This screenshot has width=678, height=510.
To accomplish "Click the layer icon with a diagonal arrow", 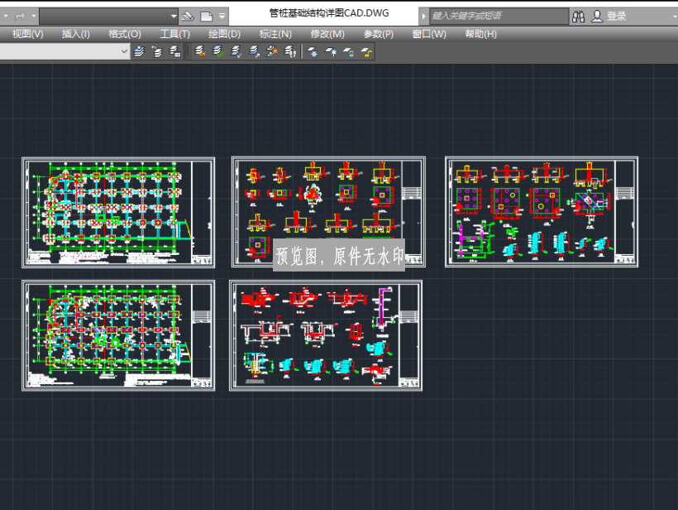I will click(254, 51).
